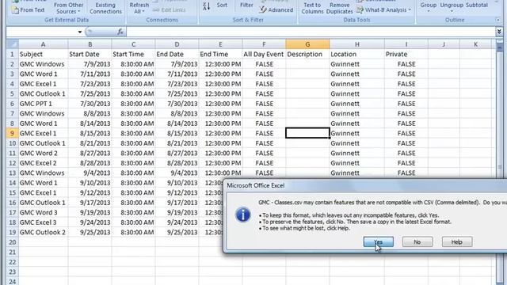
Task: Expand the formula bar with the chevron
Action: [x=499, y=32]
